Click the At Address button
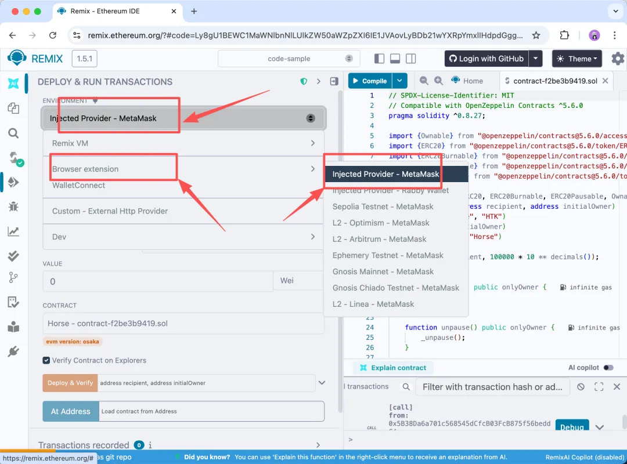 [x=71, y=411]
